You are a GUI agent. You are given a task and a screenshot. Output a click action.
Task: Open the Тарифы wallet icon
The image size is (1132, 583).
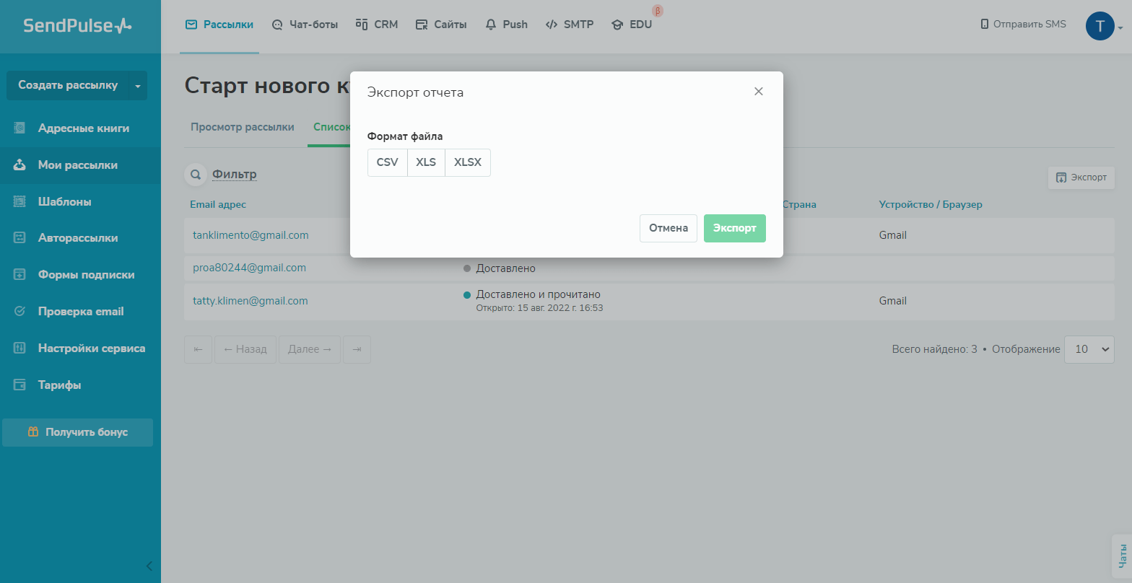(20, 385)
